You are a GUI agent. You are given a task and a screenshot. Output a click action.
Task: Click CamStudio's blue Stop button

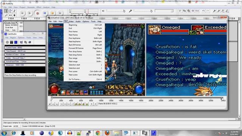[x=16, y=42]
